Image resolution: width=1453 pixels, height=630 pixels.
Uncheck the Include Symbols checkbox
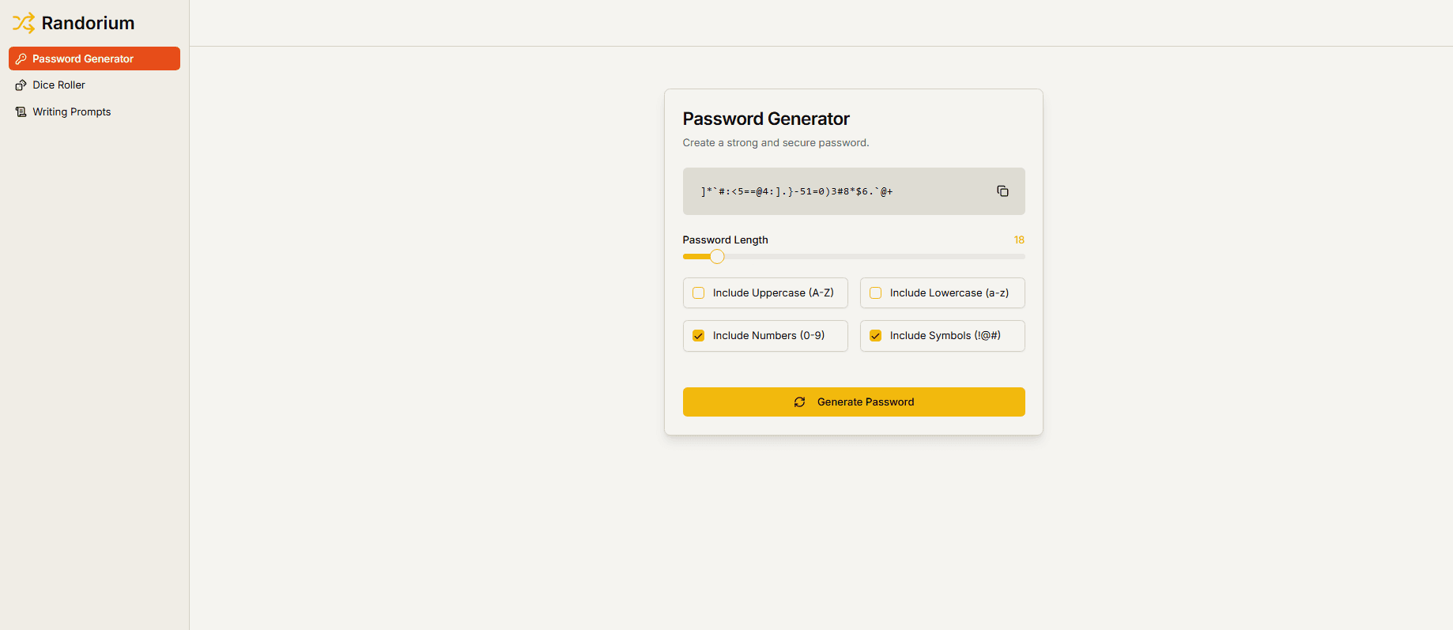pos(875,336)
